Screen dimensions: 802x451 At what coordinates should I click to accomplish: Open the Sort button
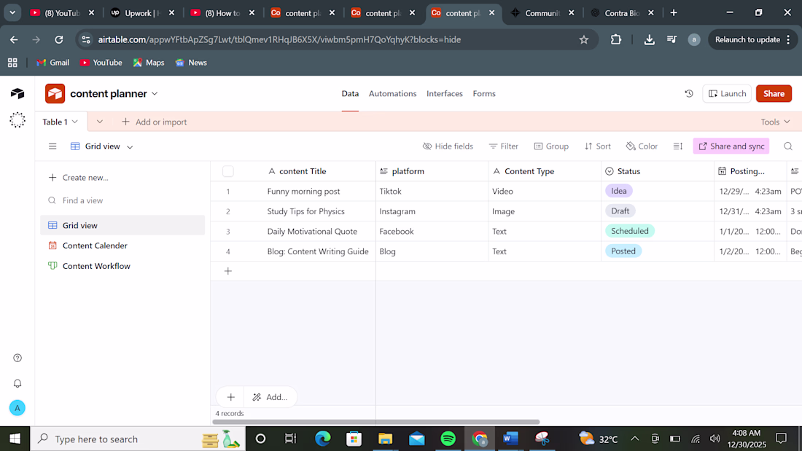tap(597, 146)
